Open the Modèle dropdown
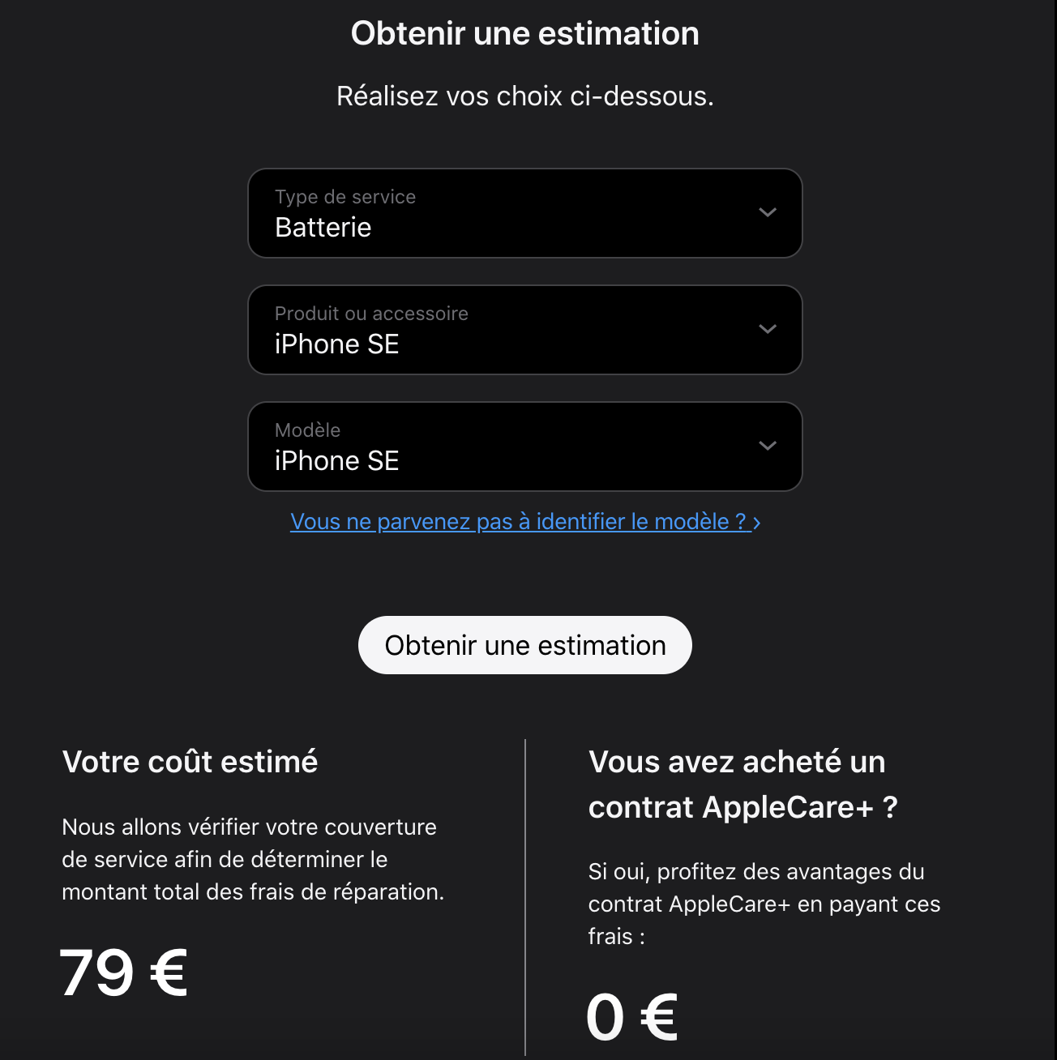1057x1060 pixels. pyautogui.click(x=524, y=447)
